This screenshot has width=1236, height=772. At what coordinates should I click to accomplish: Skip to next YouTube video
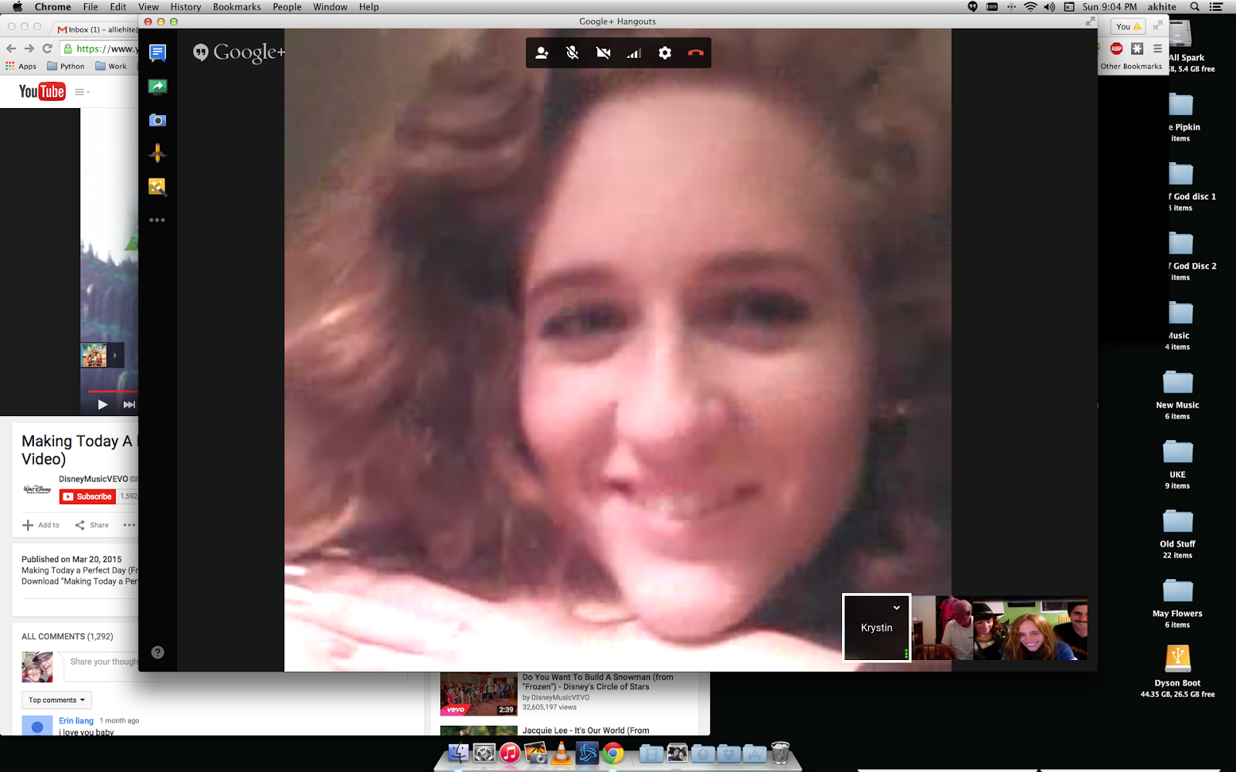pos(129,405)
